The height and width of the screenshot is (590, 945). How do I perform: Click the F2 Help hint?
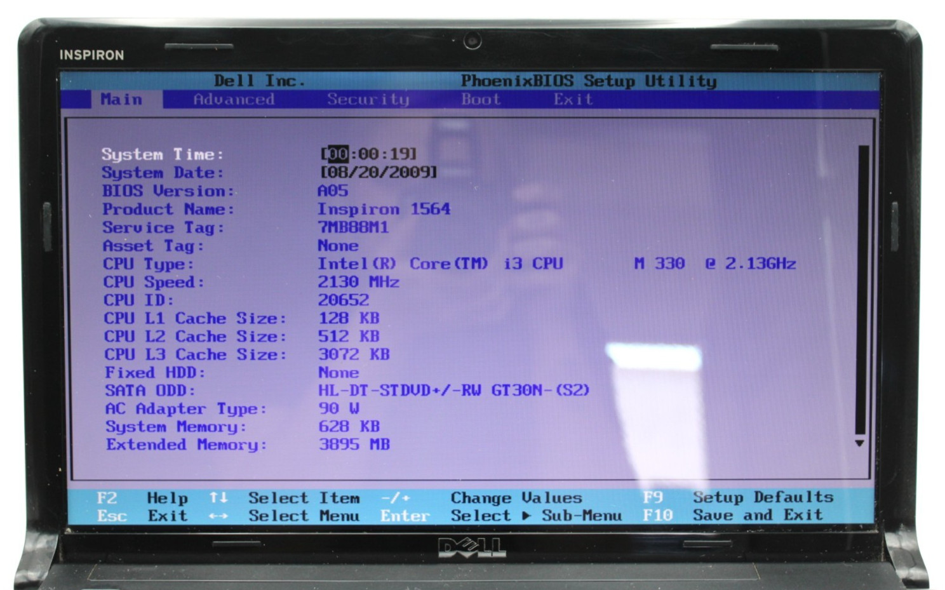point(142,498)
